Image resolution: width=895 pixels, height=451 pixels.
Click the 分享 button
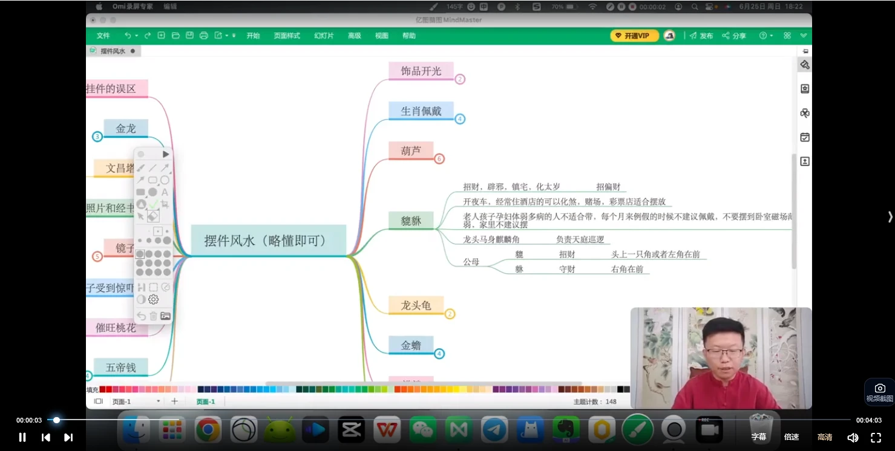coord(734,36)
